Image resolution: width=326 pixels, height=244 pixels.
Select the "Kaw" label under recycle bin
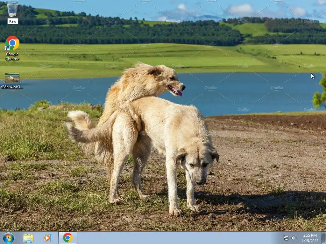point(12,21)
